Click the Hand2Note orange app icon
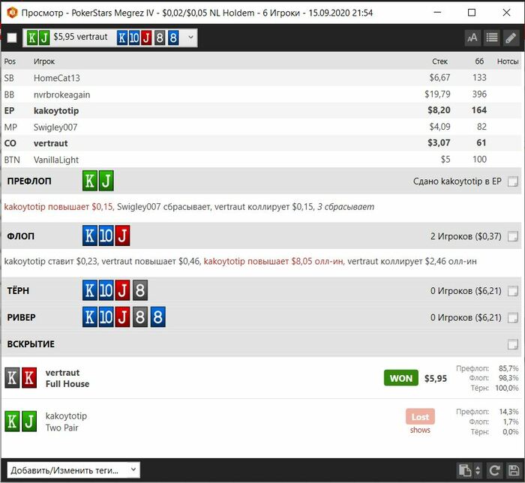Screen dimensions: 525x483 pyautogui.click(x=12, y=13)
